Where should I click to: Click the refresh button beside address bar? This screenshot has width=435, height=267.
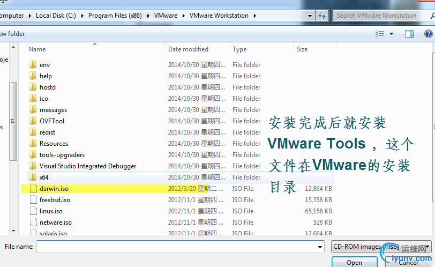[322, 16]
